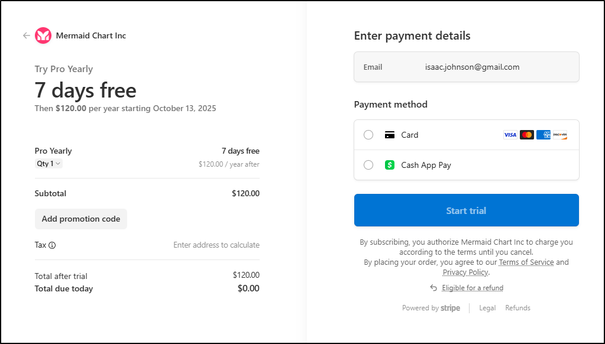Click the credit card icon

(x=390, y=135)
